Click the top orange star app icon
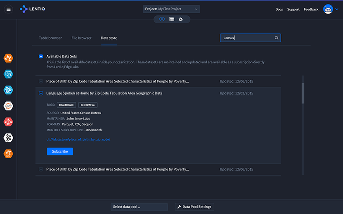 coord(8,58)
